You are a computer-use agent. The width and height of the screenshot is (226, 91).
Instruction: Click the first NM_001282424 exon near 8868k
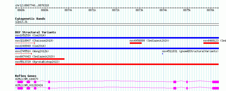click(20, 88)
